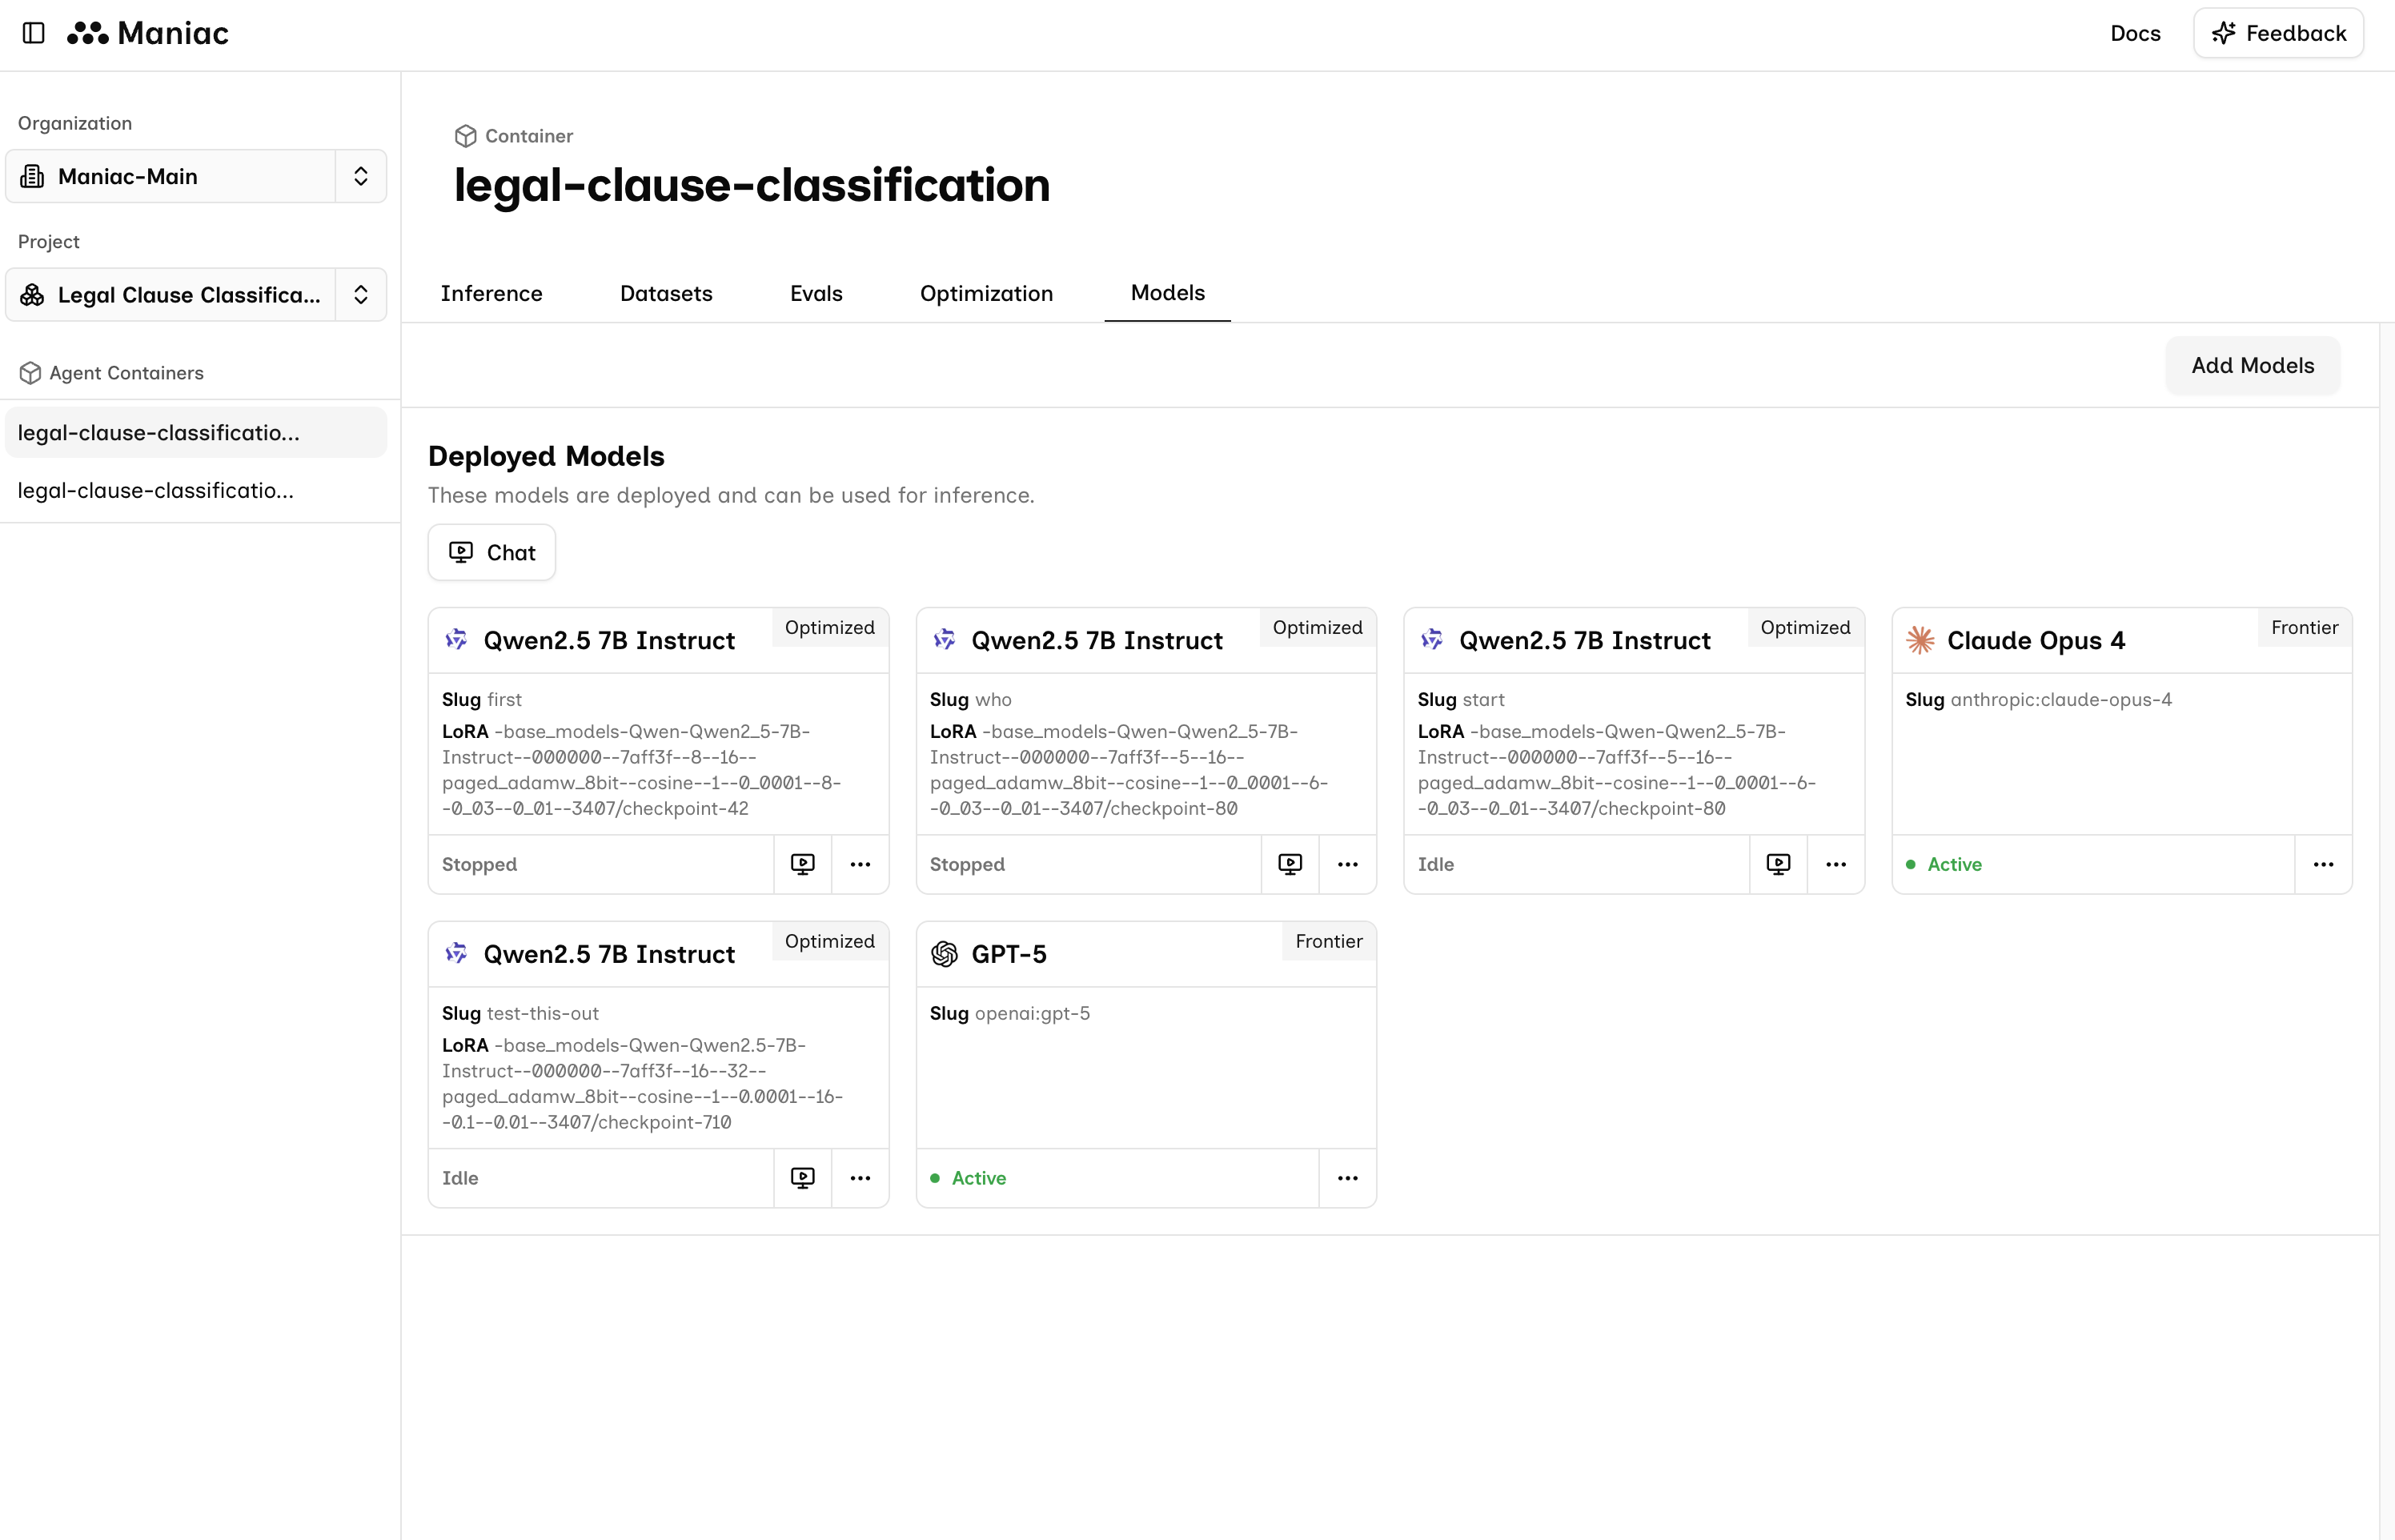Open more options for 'first' slug model
The image size is (2395, 1540).
pyautogui.click(x=860, y=864)
